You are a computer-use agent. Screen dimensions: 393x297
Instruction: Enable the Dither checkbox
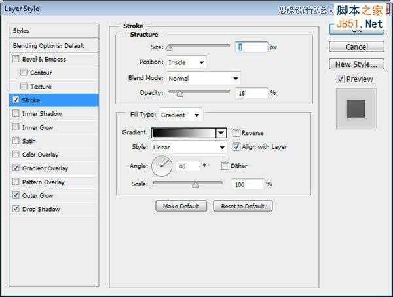tap(225, 166)
